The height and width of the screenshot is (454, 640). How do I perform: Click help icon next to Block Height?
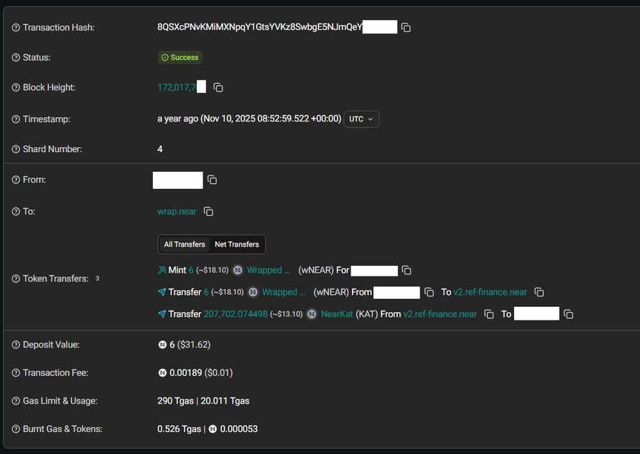pos(16,87)
